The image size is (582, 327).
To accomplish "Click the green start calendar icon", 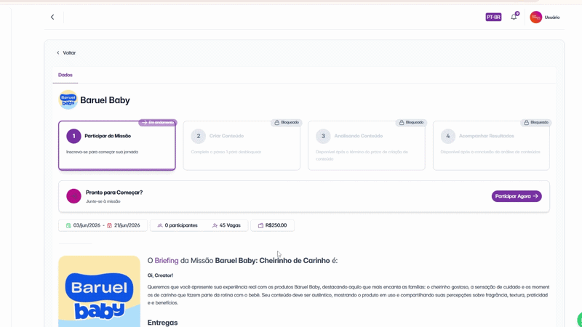I will point(68,225).
